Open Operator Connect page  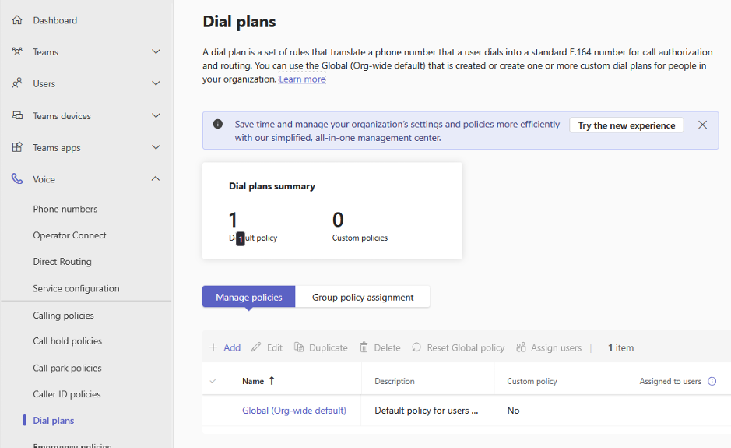[69, 235]
